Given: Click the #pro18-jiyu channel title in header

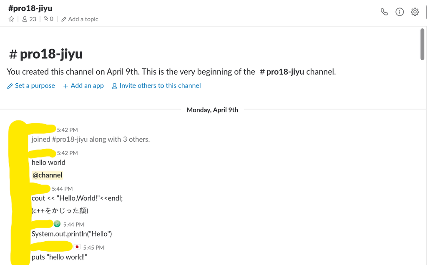Looking at the screenshot, I should pos(30,8).
